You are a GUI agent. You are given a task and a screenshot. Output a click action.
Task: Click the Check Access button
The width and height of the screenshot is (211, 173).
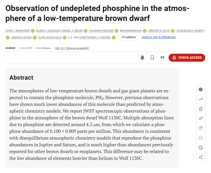click(187, 58)
